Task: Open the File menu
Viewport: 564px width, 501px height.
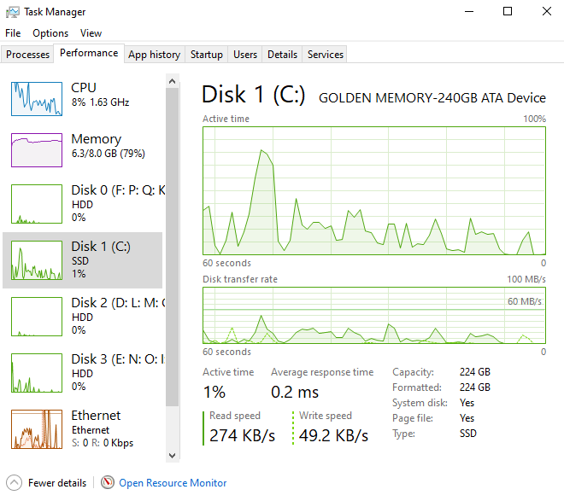Action: coord(13,33)
